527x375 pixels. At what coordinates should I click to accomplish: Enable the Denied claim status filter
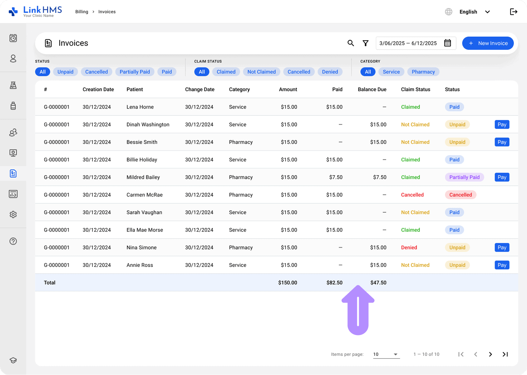point(330,72)
